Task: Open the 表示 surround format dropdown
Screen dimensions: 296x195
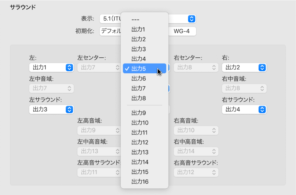Action: (x=191, y=19)
